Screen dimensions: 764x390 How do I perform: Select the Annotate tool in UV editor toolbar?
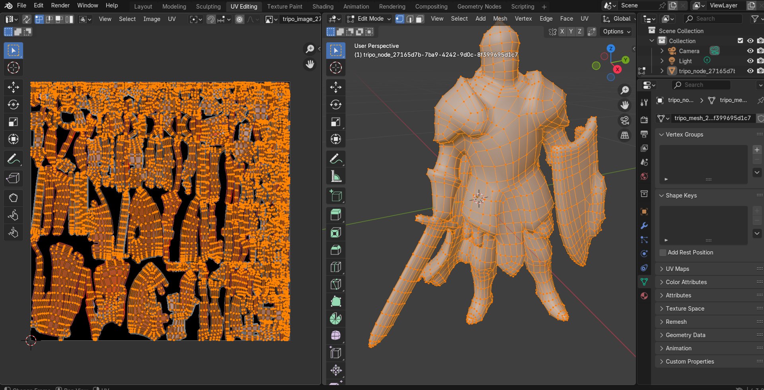(13, 159)
